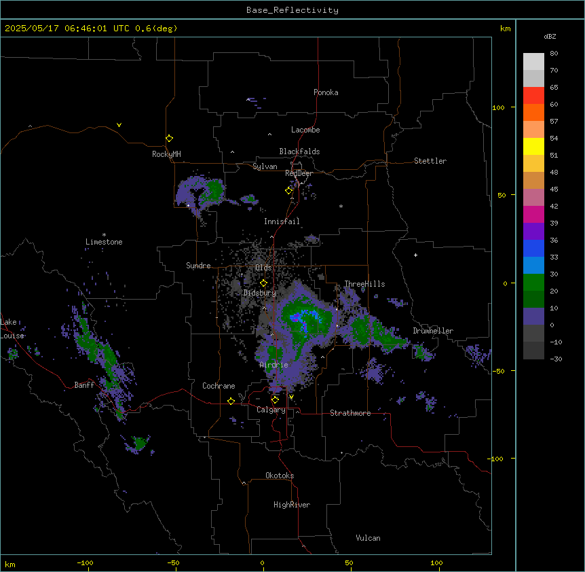Click the yellow diamond marker below Cochrane
The height and width of the screenshot is (572, 585).
231,401
